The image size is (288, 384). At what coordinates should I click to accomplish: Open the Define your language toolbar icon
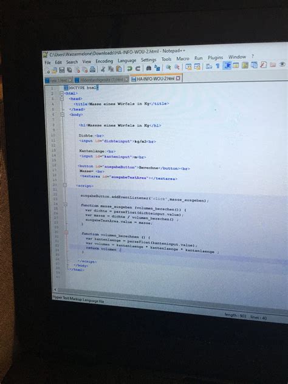[236, 65]
